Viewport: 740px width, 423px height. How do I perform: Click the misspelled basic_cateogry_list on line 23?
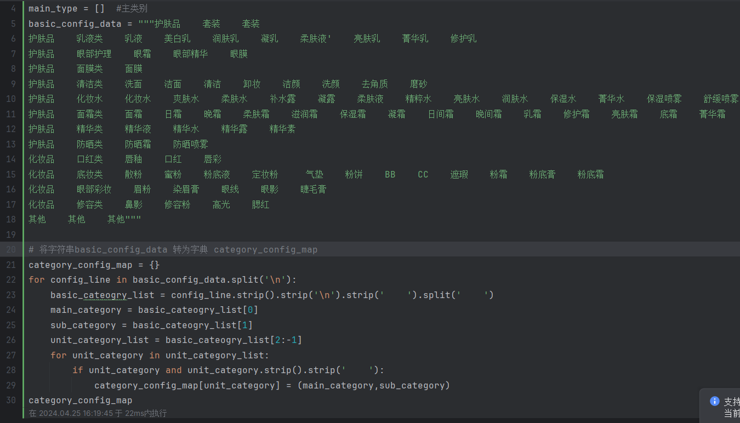click(x=102, y=295)
